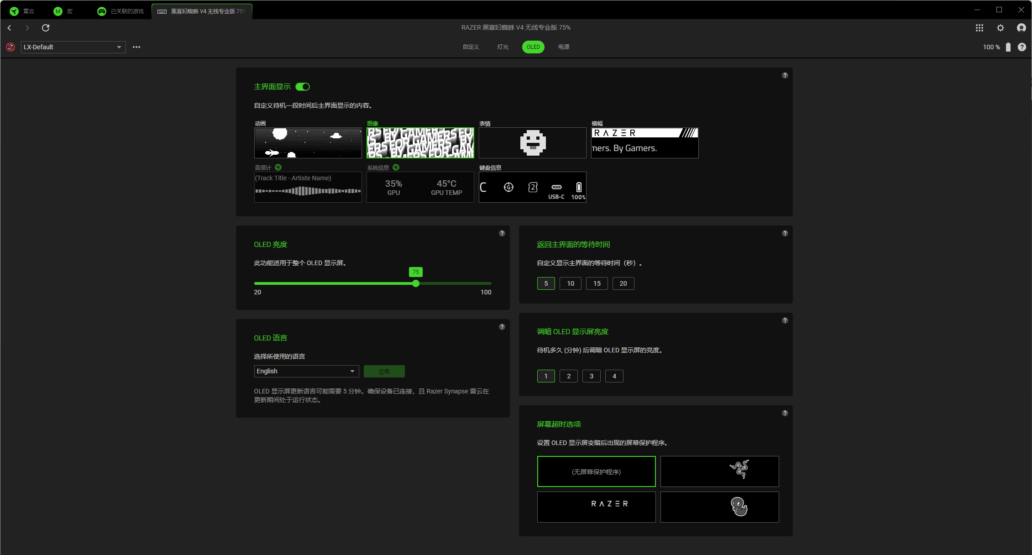
Task: Open help for the 主界面显示 panel
Action: pos(785,75)
